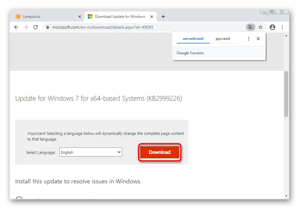Switch to русский in the translate popup
The height and width of the screenshot is (209, 299).
pos(223,39)
